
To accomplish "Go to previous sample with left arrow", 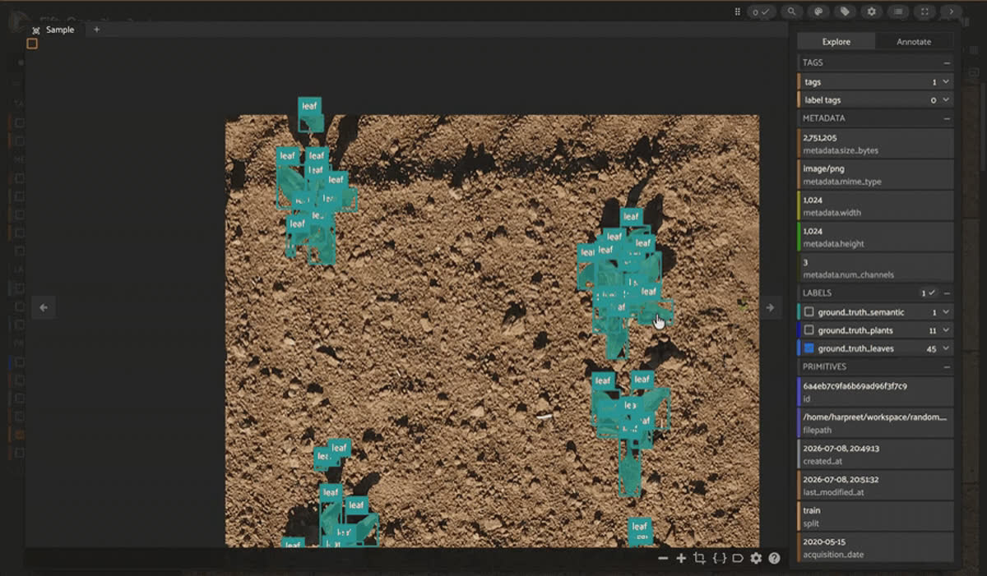I will (44, 307).
